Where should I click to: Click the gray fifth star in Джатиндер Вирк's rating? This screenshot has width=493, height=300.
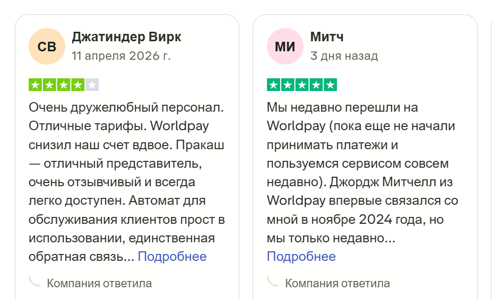pos(92,85)
